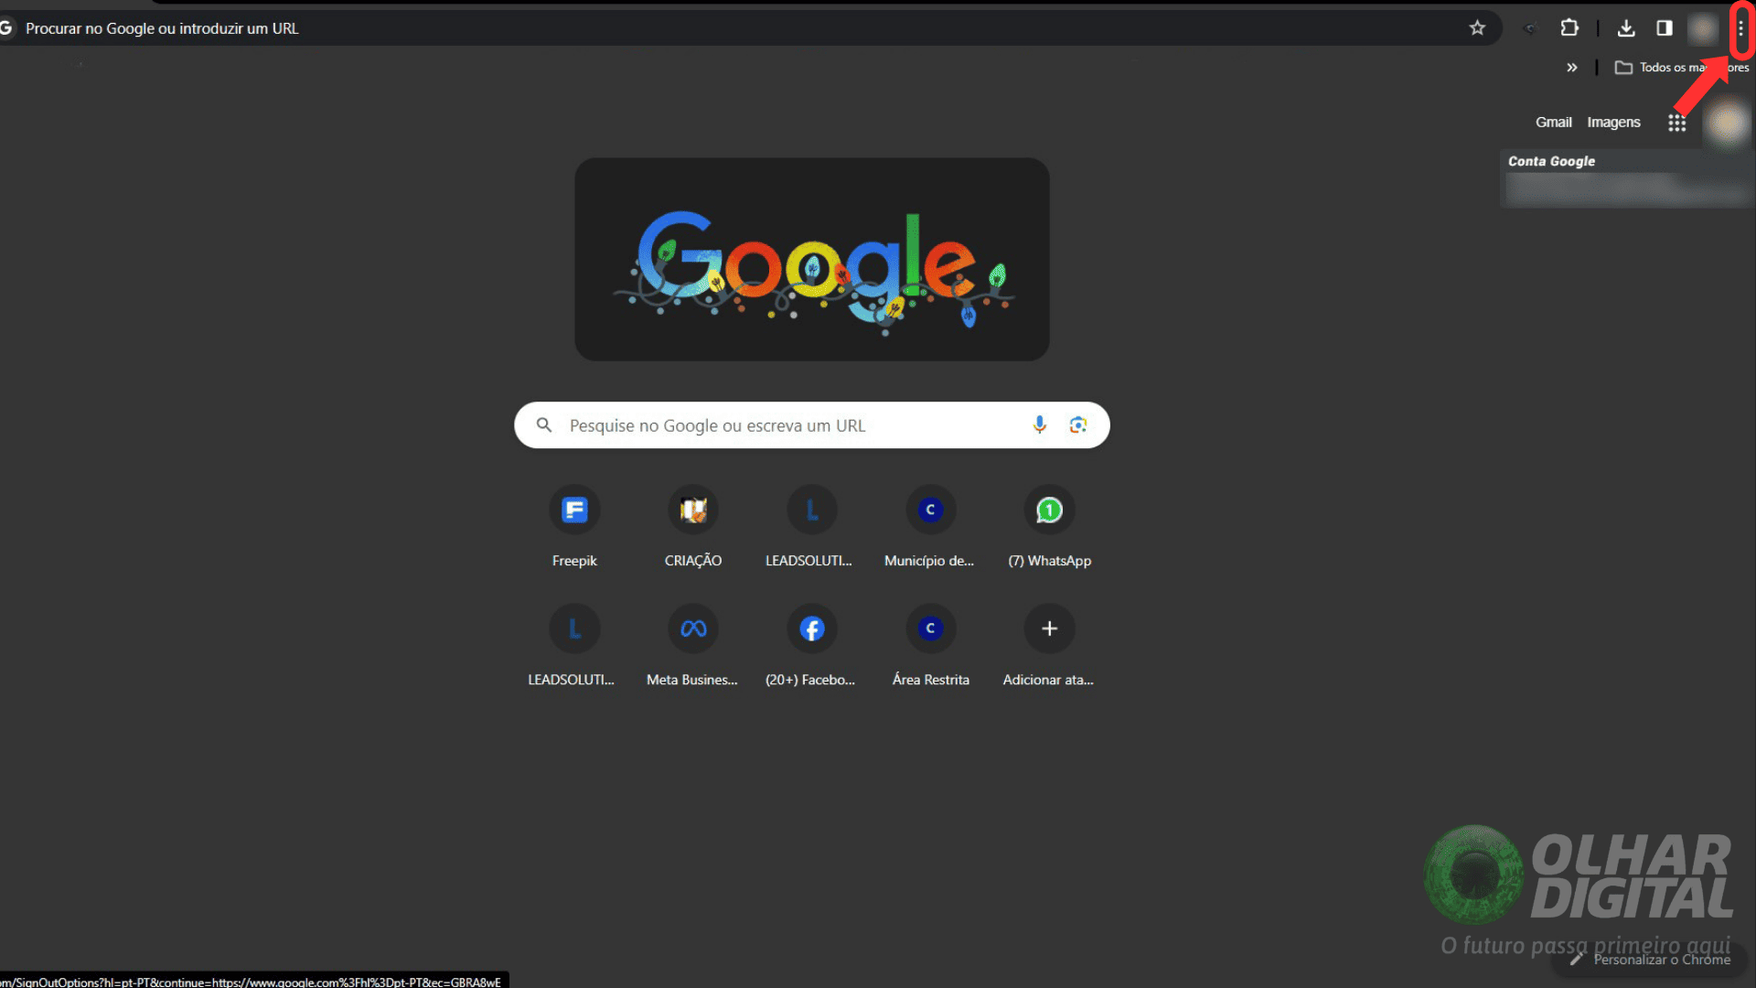Open the Google apps grid

(1676, 123)
